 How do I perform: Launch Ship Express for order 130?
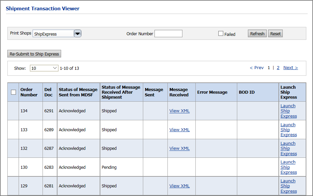point(288,167)
